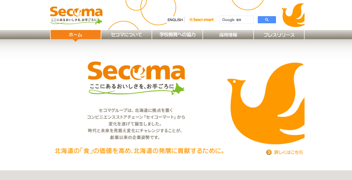
Task: Follow the 詳しくはこちら link
Action: pyautogui.click(x=289, y=152)
